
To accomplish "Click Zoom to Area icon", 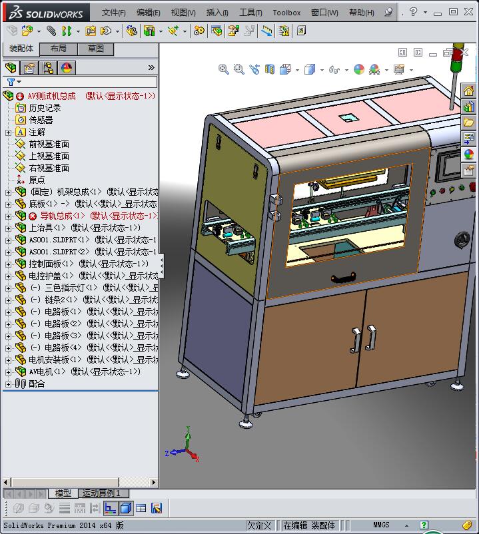I will (x=239, y=69).
